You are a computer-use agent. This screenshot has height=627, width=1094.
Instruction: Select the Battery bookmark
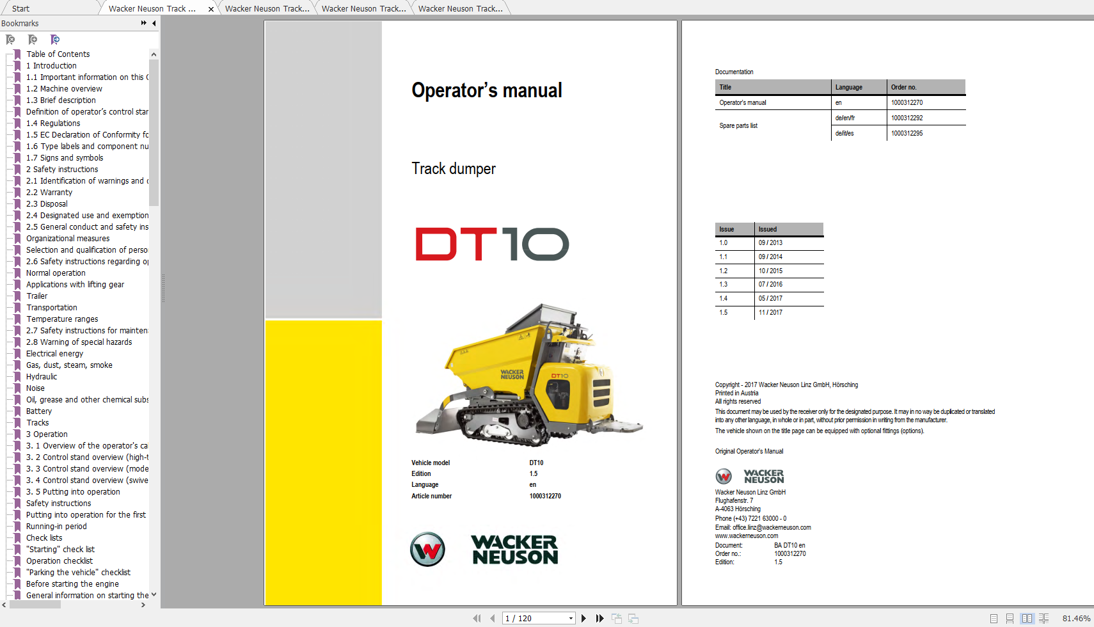pyautogui.click(x=39, y=411)
